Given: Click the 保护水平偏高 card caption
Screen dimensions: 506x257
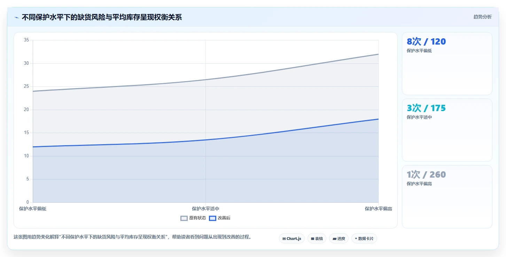Looking at the screenshot, I should (419, 184).
